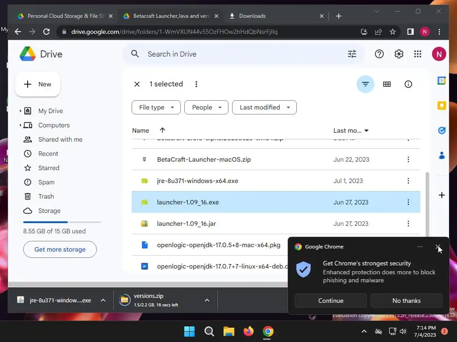Open taskbar Search
Viewport: 457px width, 342px height.
[209, 331]
